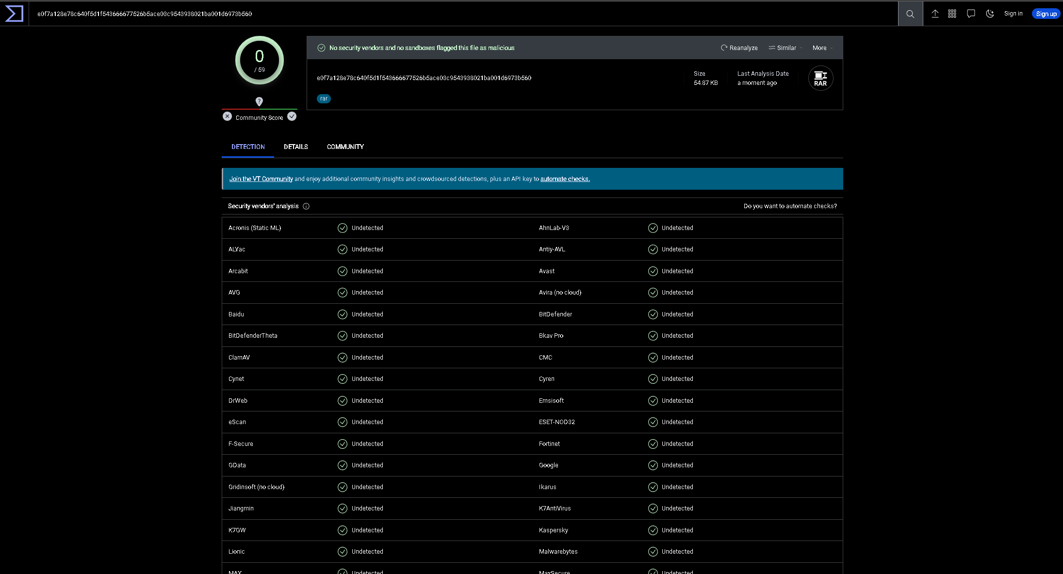
Task: Switch to the DETECTION tab
Action: [248, 147]
